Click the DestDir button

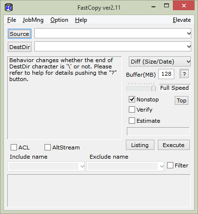click(x=19, y=47)
